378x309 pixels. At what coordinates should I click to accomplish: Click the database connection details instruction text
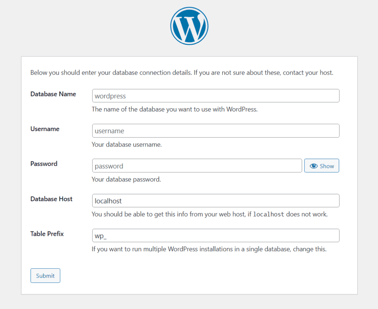tap(182, 73)
